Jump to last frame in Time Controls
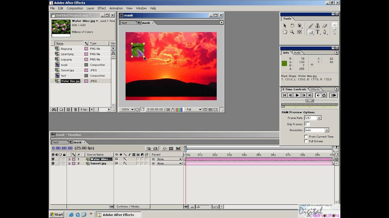 [310, 95]
